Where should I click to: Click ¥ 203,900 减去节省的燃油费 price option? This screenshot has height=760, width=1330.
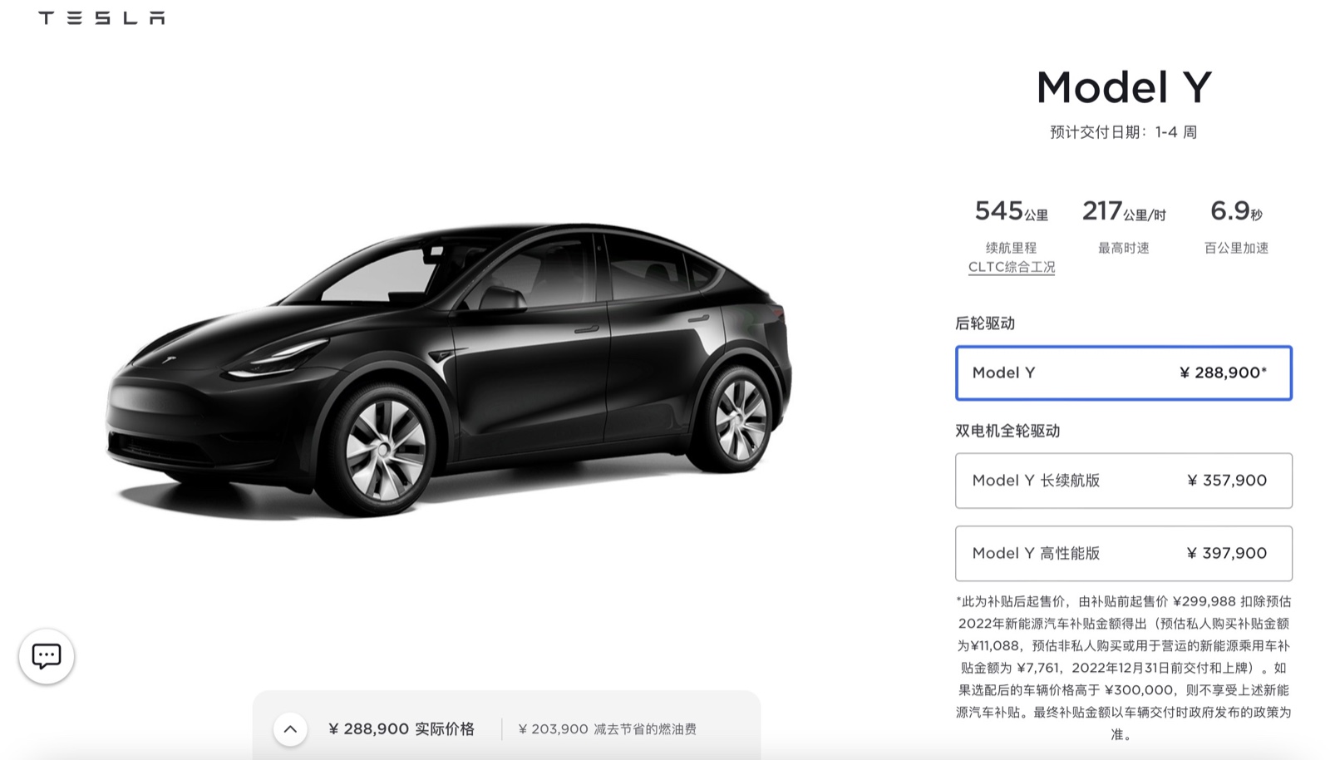tap(608, 729)
